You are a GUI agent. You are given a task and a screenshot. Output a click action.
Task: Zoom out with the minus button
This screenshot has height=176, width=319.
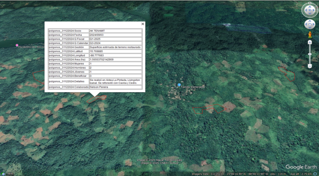click(x=309, y=66)
